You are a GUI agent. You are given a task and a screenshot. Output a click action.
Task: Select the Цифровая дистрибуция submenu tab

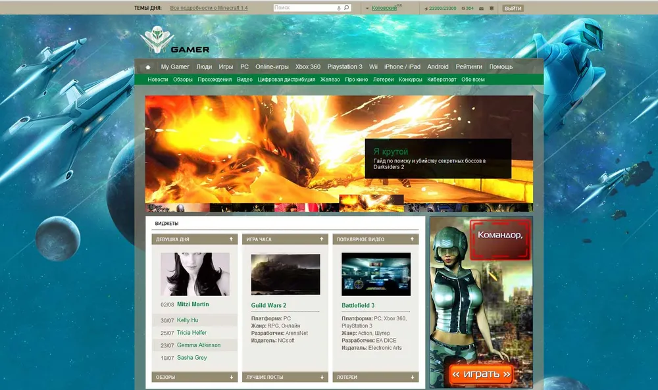286,80
